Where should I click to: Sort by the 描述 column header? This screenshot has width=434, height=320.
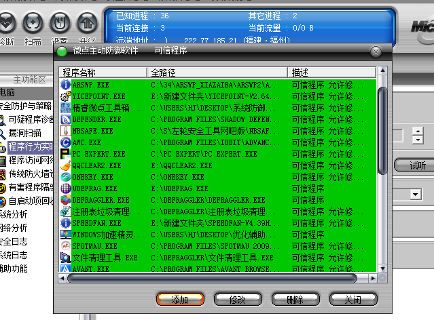(x=332, y=73)
